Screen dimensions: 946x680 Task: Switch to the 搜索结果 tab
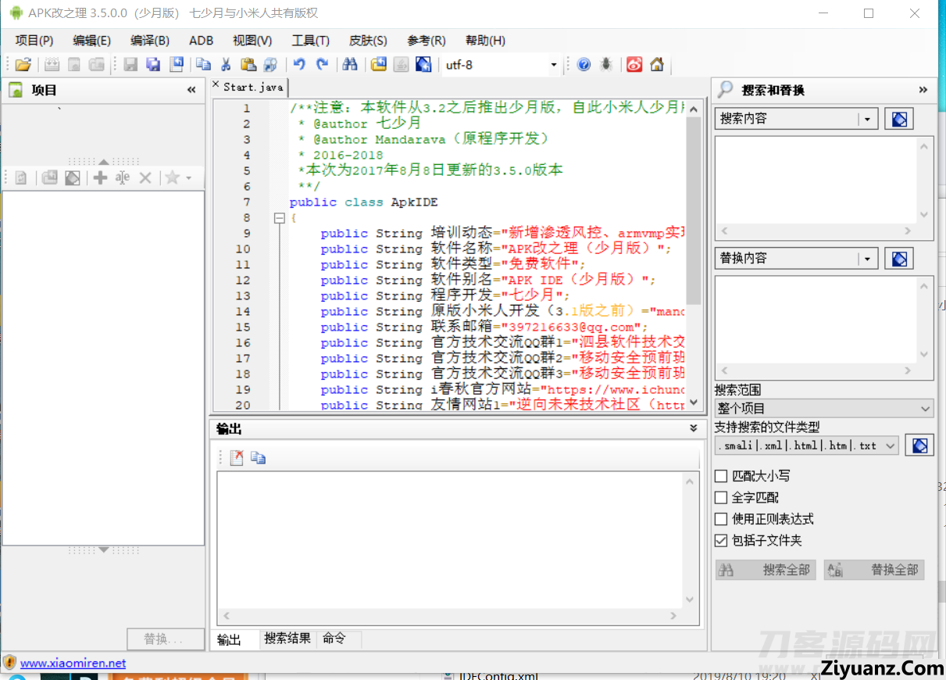coord(287,639)
